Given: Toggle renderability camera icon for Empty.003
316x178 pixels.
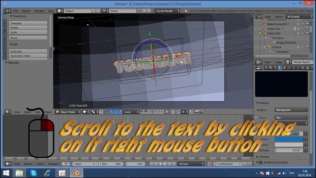Looking at the screenshot, I should click(x=307, y=33).
